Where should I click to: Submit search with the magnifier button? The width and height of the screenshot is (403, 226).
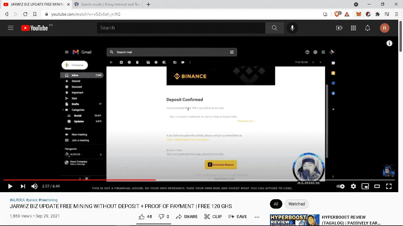coord(274,28)
